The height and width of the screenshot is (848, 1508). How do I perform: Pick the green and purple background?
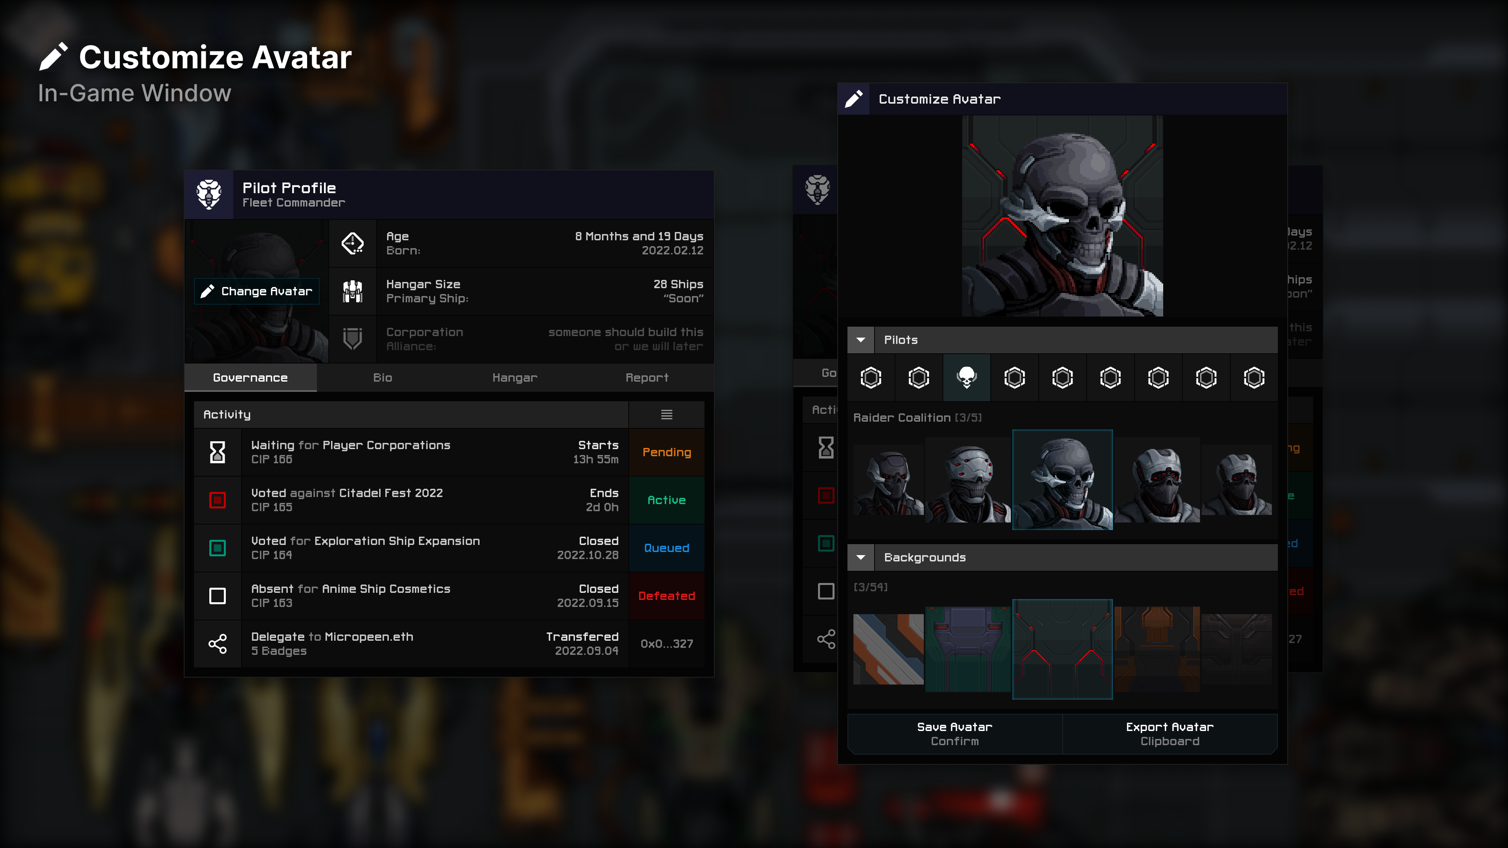click(x=968, y=649)
